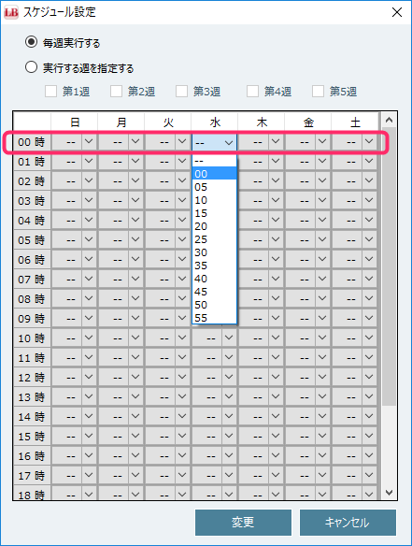
Task: Open the 月 dropdown for 12 時
Action: click(x=121, y=378)
